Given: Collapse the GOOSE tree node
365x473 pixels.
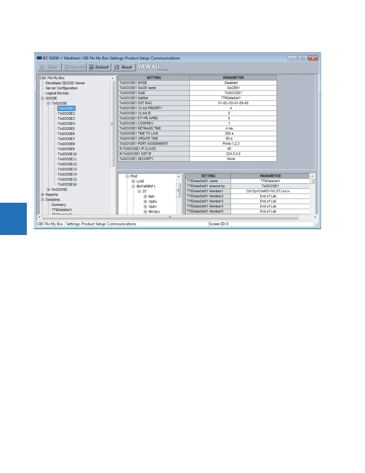Looking at the screenshot, I should tap(42, 98).
